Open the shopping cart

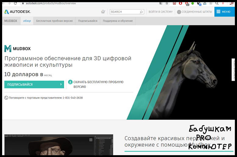tap(103, 12)
